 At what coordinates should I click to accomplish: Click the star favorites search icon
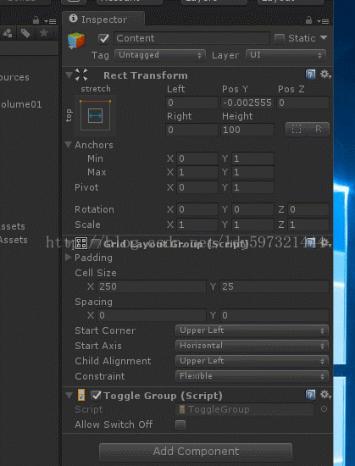click(x=44, y=33)
